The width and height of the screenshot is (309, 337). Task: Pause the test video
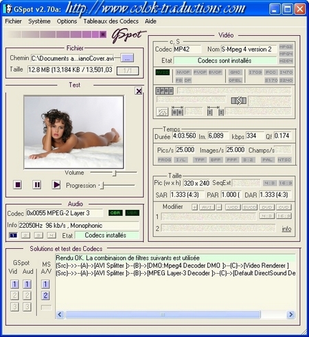click(x=36, y=184)
